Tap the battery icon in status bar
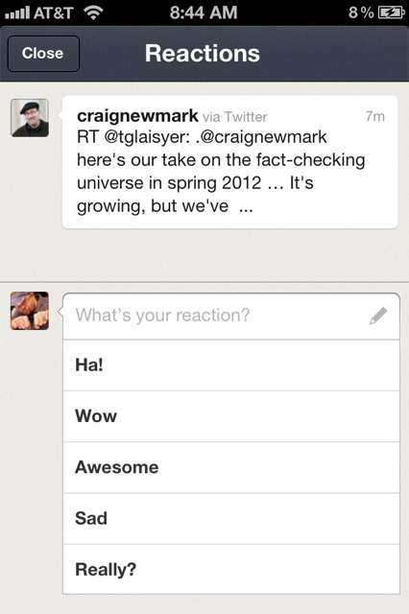409x614 pixels. (391, 12)
